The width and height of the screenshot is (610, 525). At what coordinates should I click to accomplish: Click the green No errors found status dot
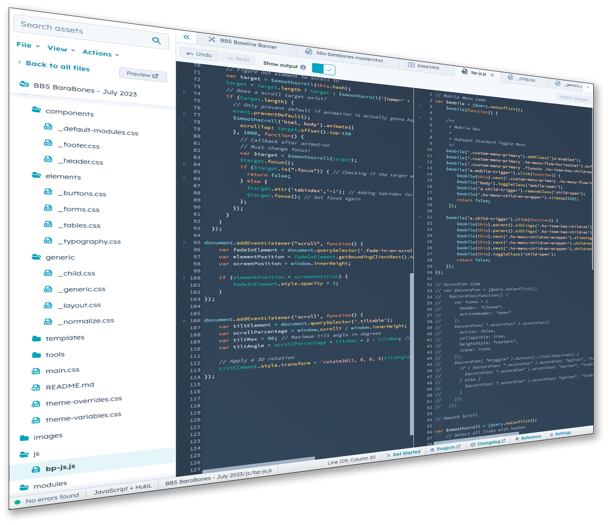(x=17, y=502)
